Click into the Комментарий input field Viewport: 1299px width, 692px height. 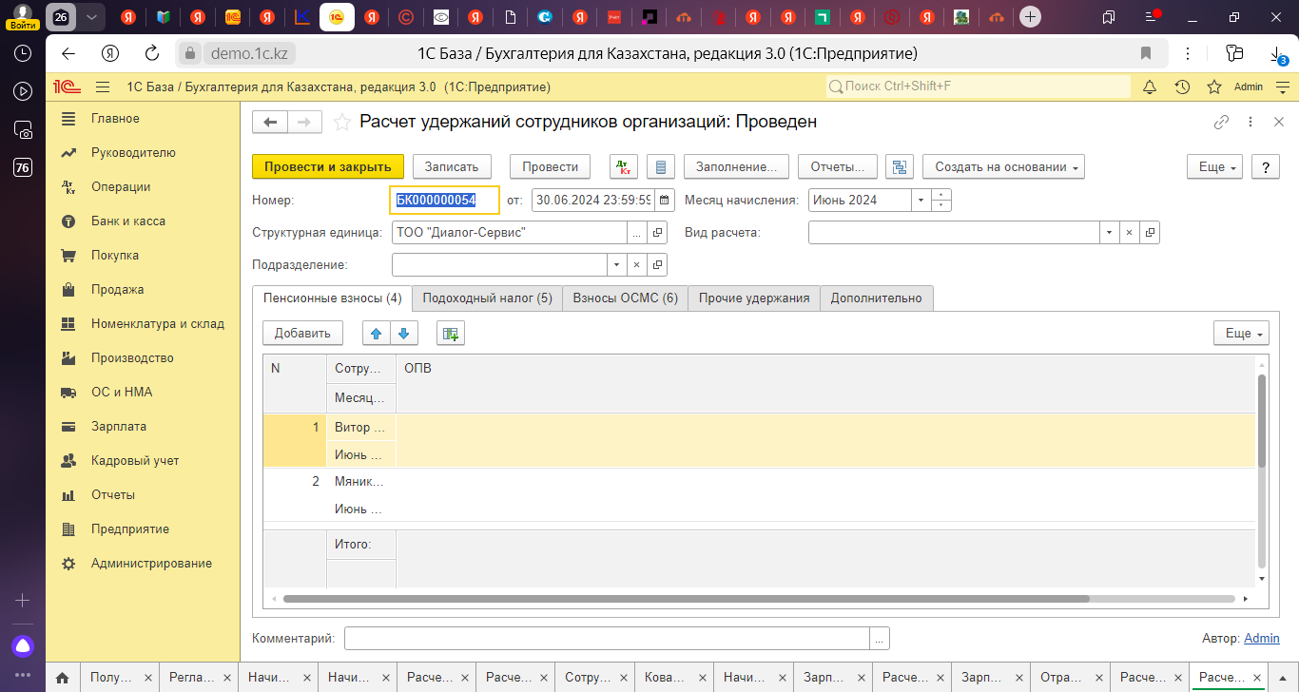click(607, 639)
